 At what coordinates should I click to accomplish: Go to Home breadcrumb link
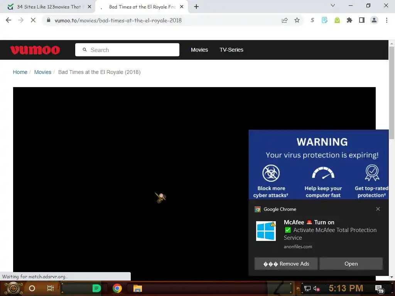(20, 72)
